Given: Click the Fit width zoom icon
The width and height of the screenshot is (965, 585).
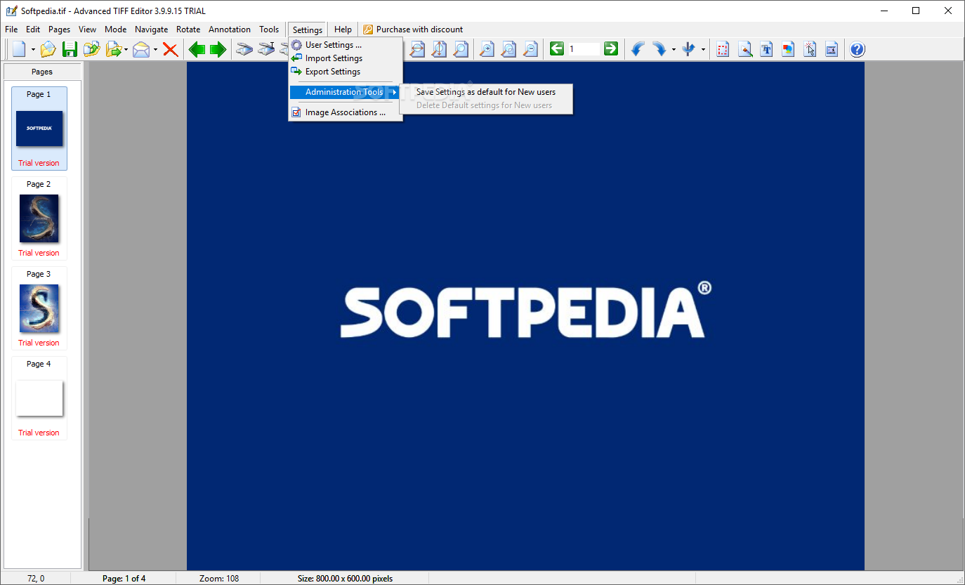Looking at the screenshot, I should [417, 49].
